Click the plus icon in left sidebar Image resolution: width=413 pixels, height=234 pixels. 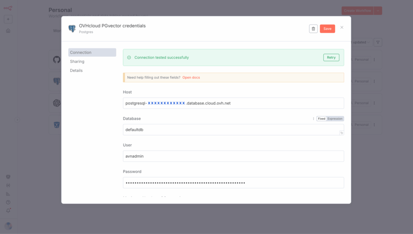[8, 19]
